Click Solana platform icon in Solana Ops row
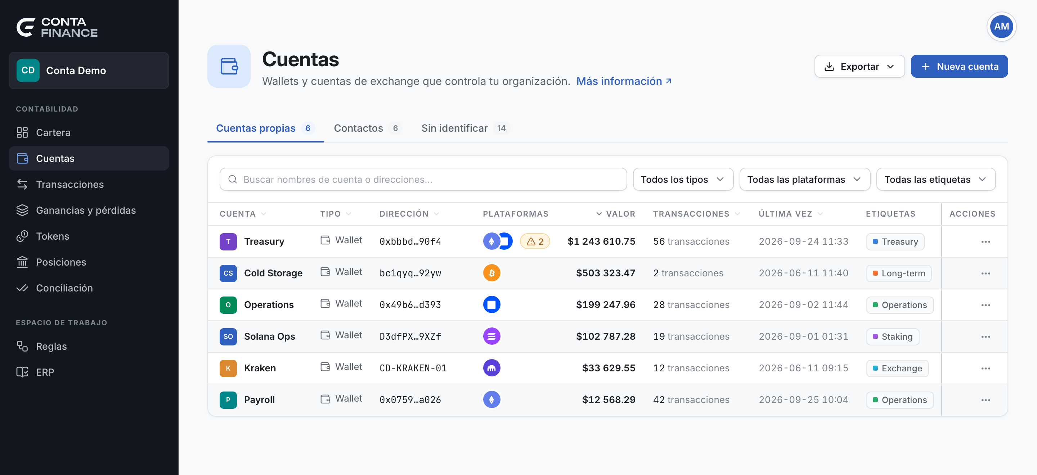 coord(491,336)
